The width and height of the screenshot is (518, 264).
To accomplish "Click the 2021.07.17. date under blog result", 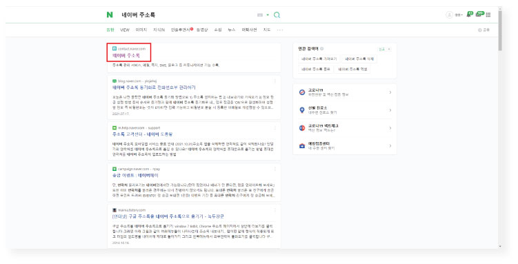I will tap(121, 114).
